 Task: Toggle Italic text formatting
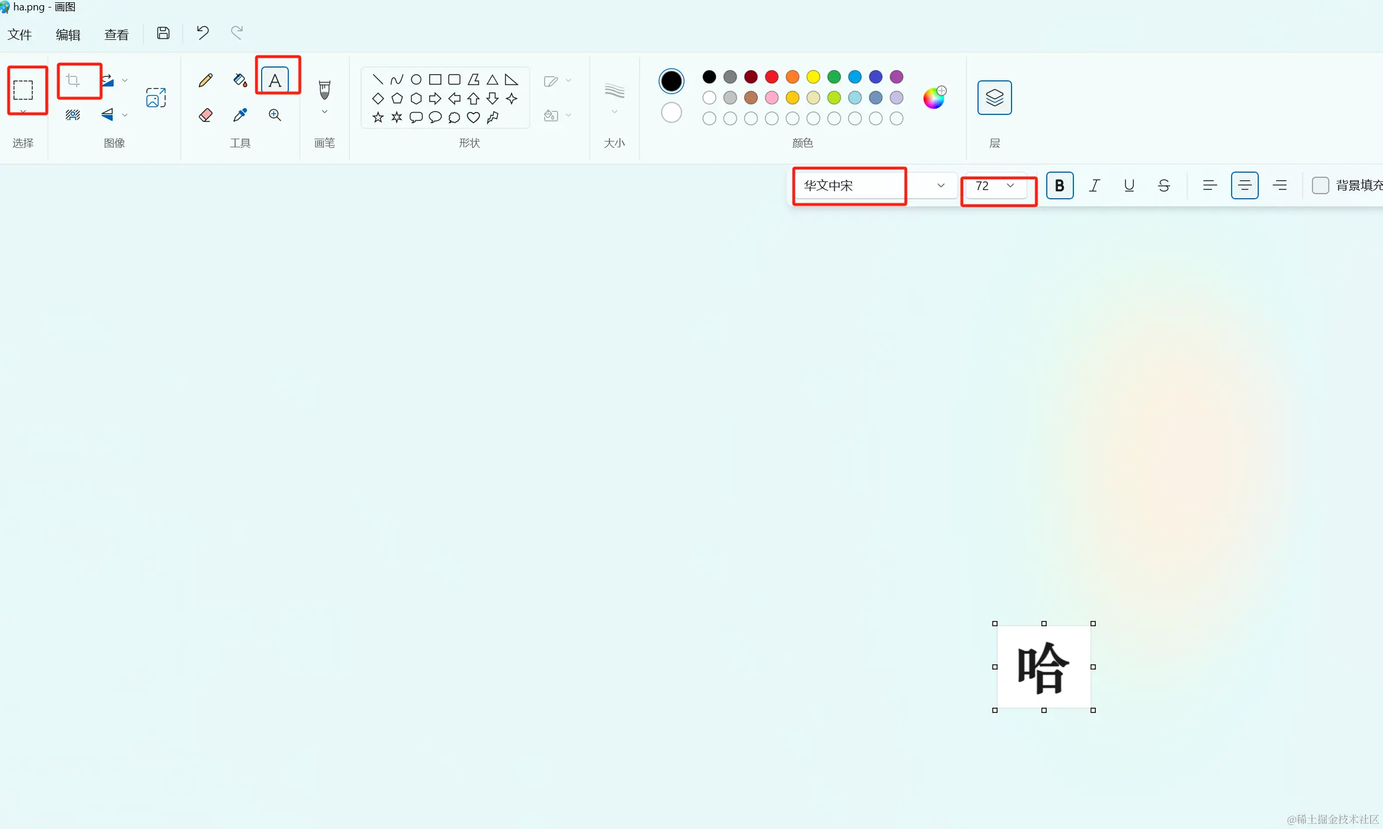(x=1094, y=185)
